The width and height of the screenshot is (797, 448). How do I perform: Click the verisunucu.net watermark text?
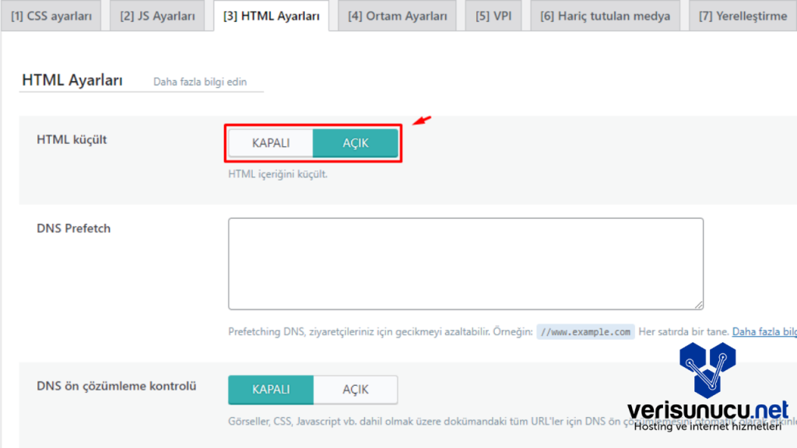(x=707, y=410)
